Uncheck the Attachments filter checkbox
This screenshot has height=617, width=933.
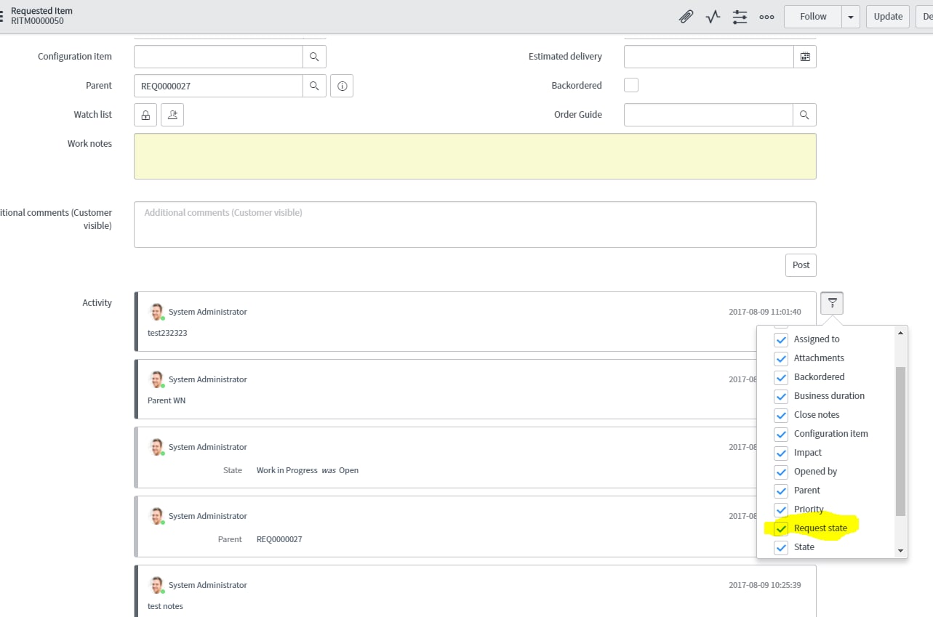coord(781,358)
